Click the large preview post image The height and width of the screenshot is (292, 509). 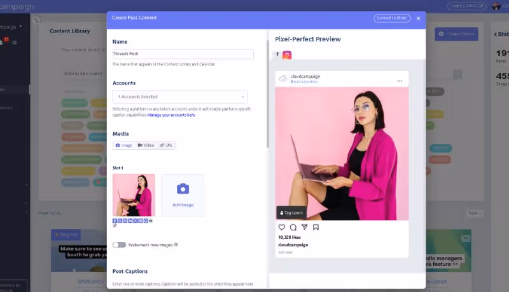(342, 154)
